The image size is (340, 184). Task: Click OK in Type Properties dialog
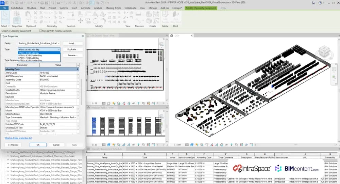click(38, 145)
